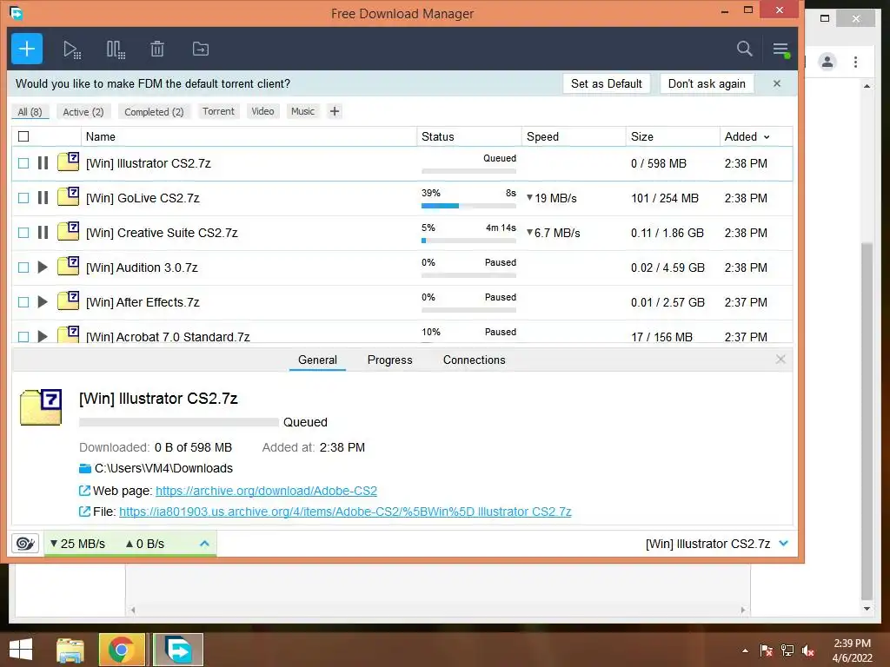Click the muted volume tray icon
The height and width of the screenshot is (667, 890).
pyautogui.click(x=807, y=650)
